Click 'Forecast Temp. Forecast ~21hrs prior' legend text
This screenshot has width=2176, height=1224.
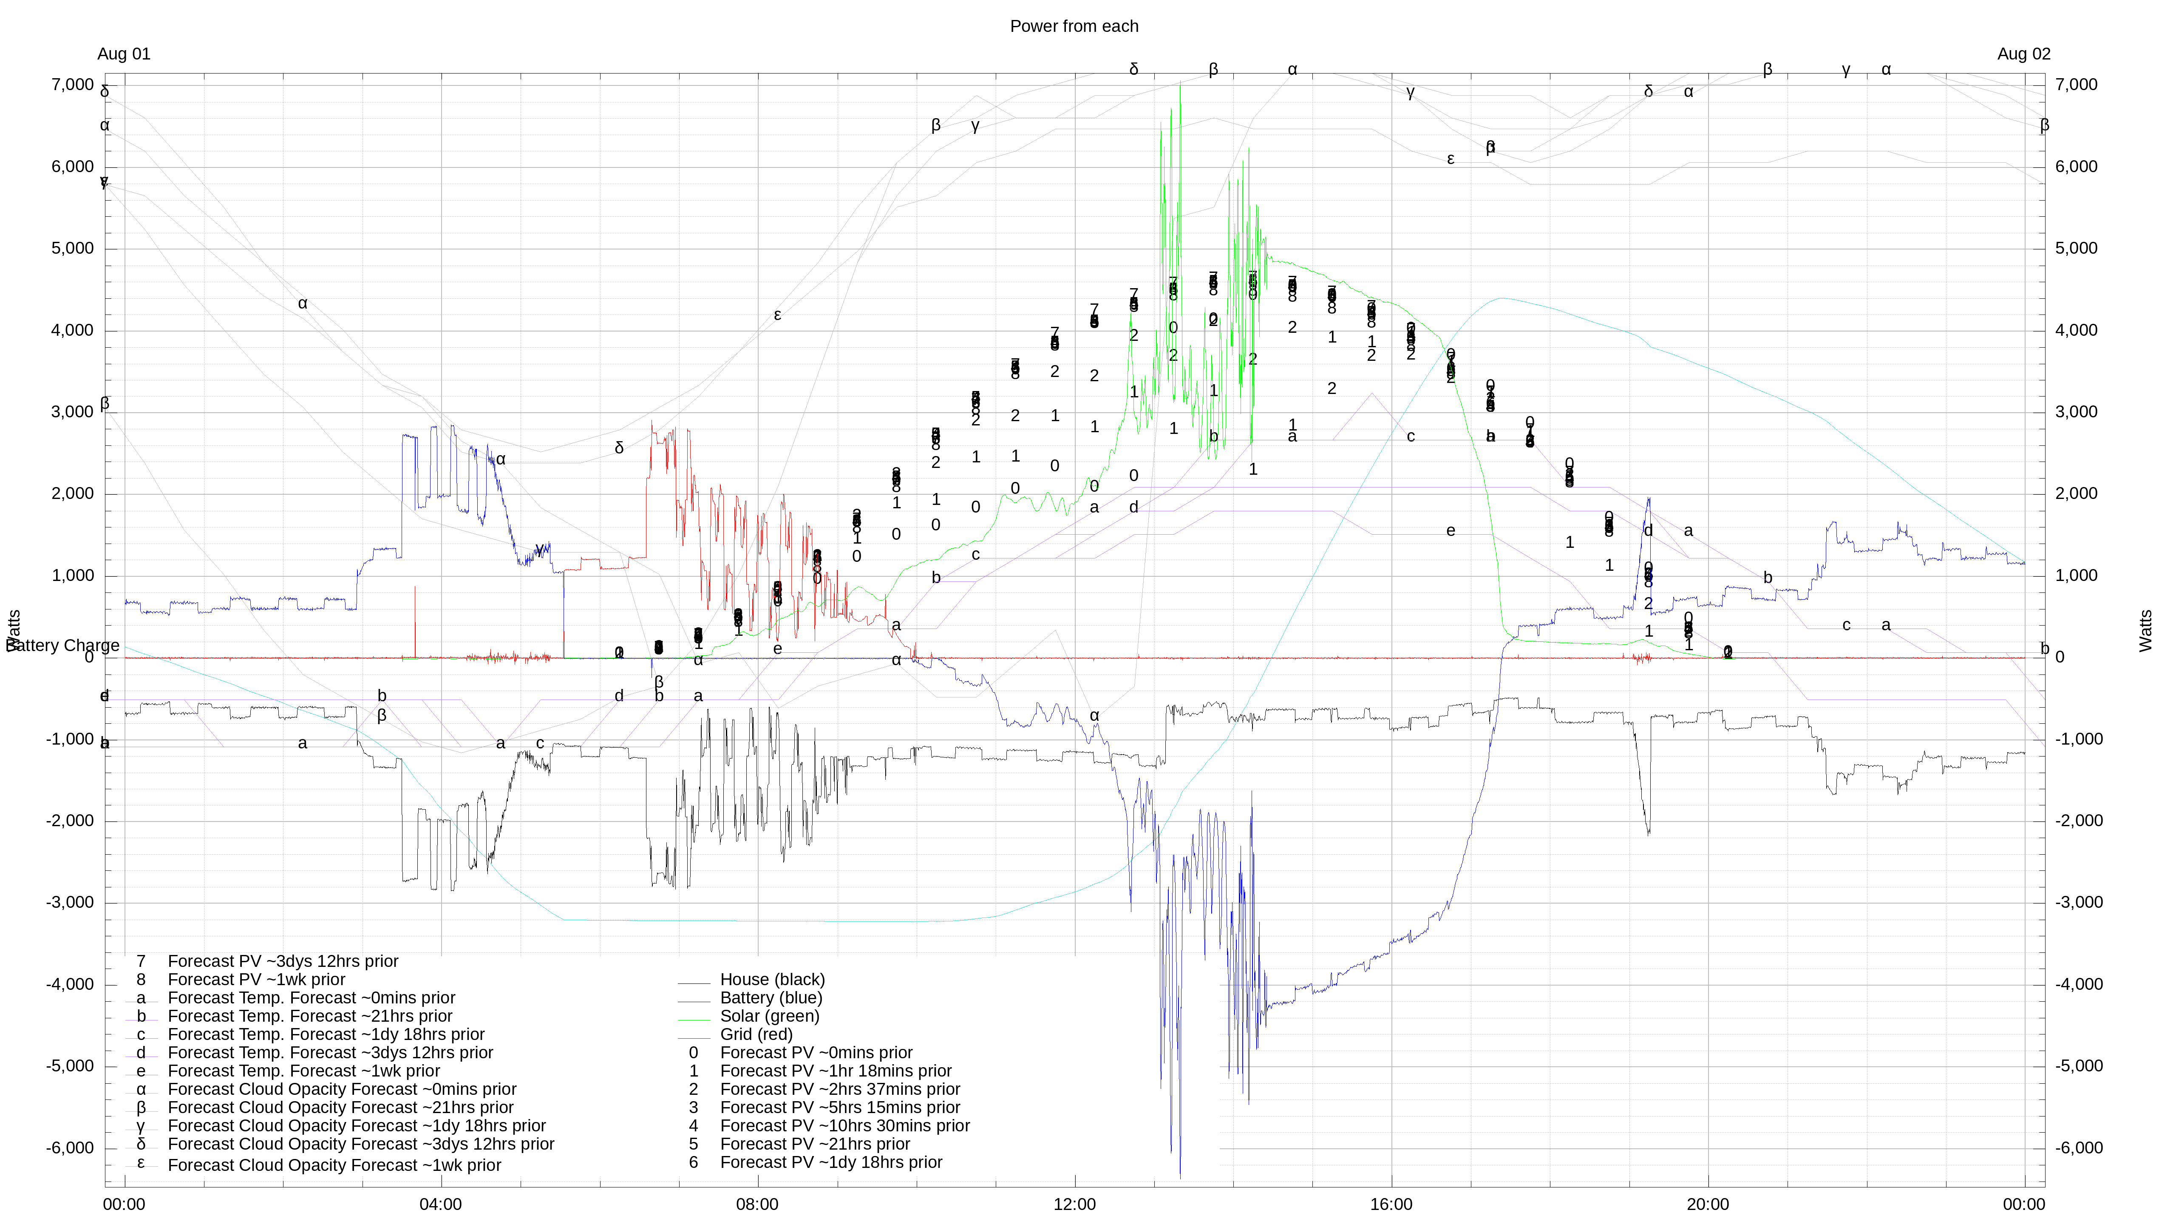(310, 1016)
